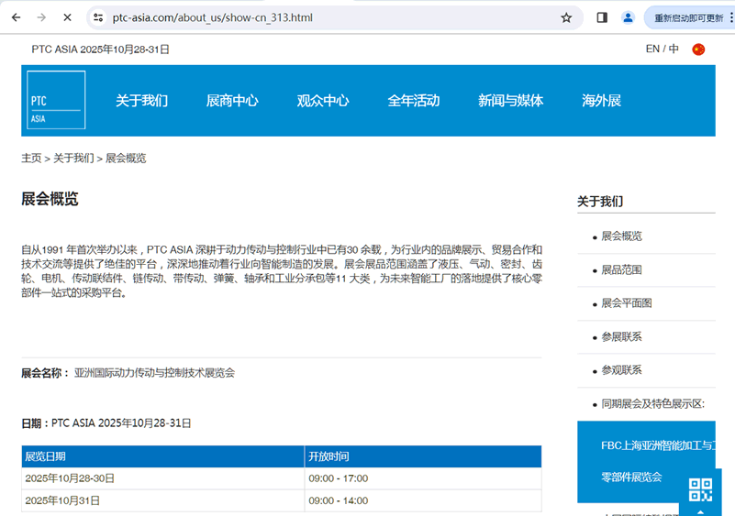Open site information icon in address bar
735x516 pixels.
(x=98, y=17)
